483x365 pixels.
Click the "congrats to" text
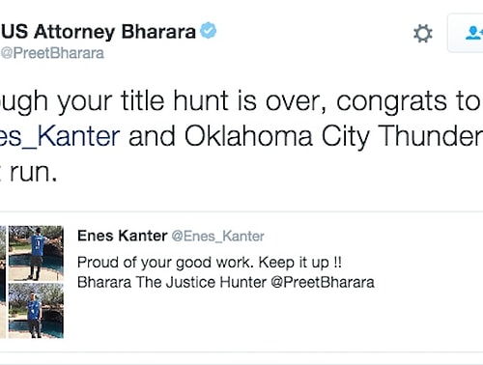click(x=409, y=101)
